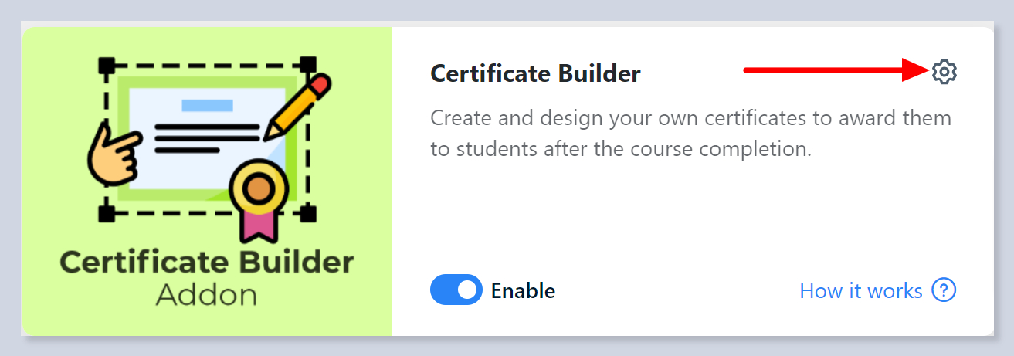Open the "How it works" link

[861, 291]
